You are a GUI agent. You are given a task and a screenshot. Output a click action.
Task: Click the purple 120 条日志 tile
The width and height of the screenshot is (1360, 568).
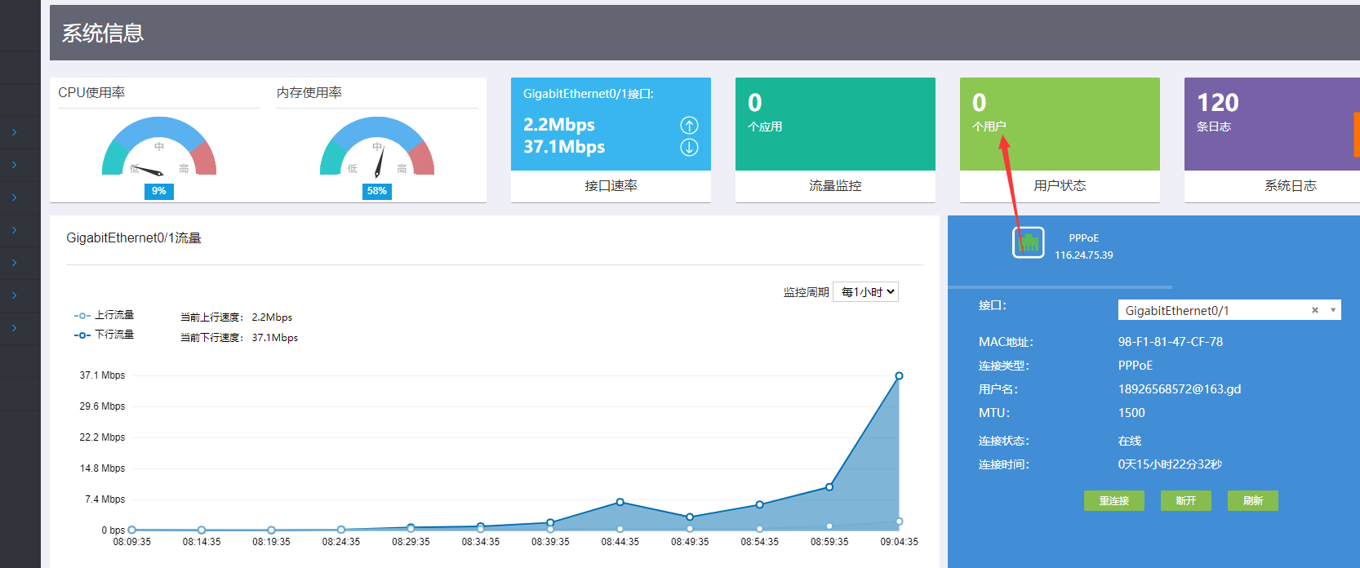pyautogui.click(x=1272, y=124)
